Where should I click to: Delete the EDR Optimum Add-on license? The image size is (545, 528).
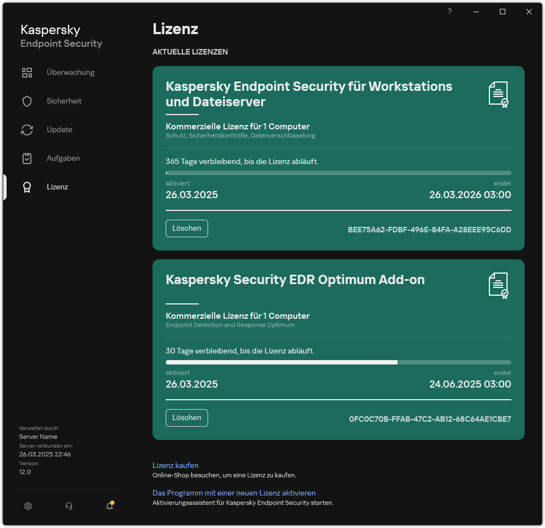pos(187,418)
